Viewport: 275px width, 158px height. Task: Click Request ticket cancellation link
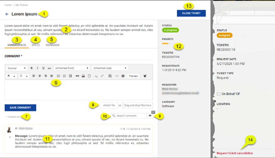(234, 153)
